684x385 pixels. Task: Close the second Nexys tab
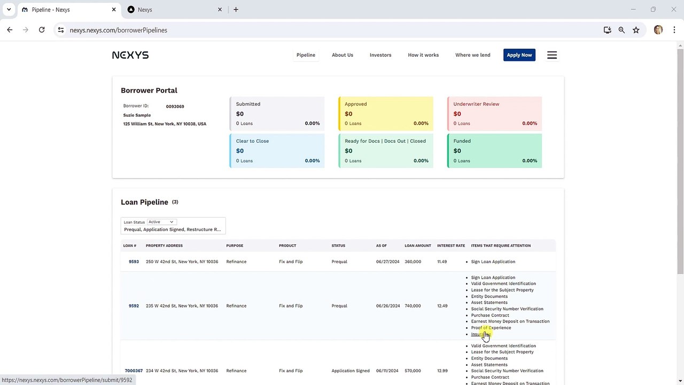click(x=220, y=10)
